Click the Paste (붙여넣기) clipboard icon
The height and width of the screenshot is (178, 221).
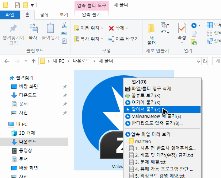[50, 28]
